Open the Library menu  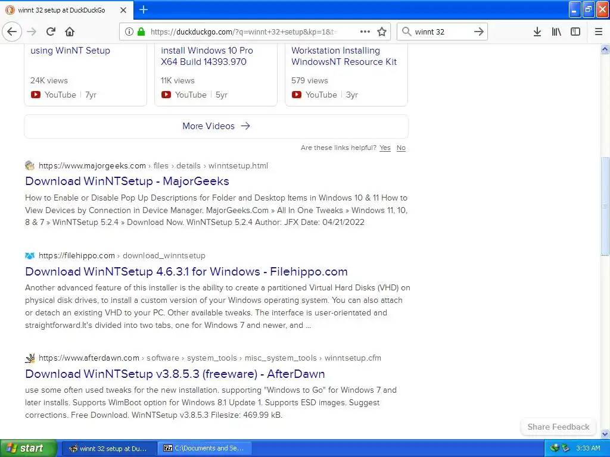(x=556, y=32)
